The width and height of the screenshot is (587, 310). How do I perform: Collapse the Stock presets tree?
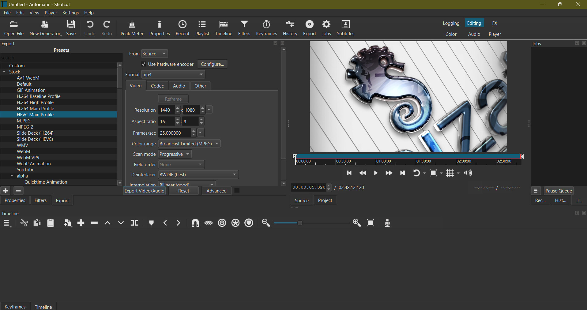[4, 72]
